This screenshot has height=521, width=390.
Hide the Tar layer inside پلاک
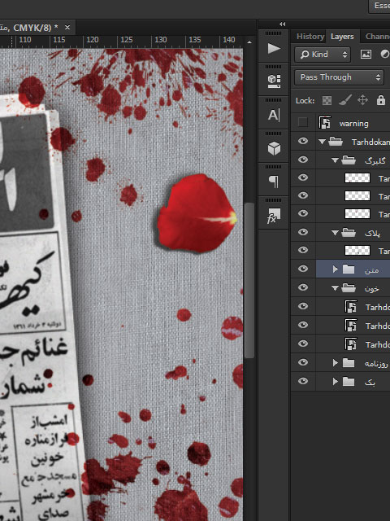[303, 250]
